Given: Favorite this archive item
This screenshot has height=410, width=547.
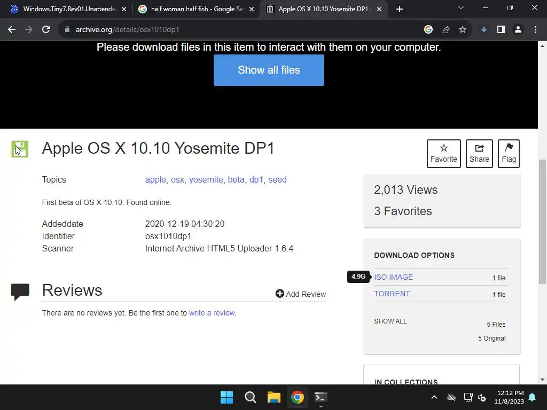Looking at the screenshot, I should (443, 154).
